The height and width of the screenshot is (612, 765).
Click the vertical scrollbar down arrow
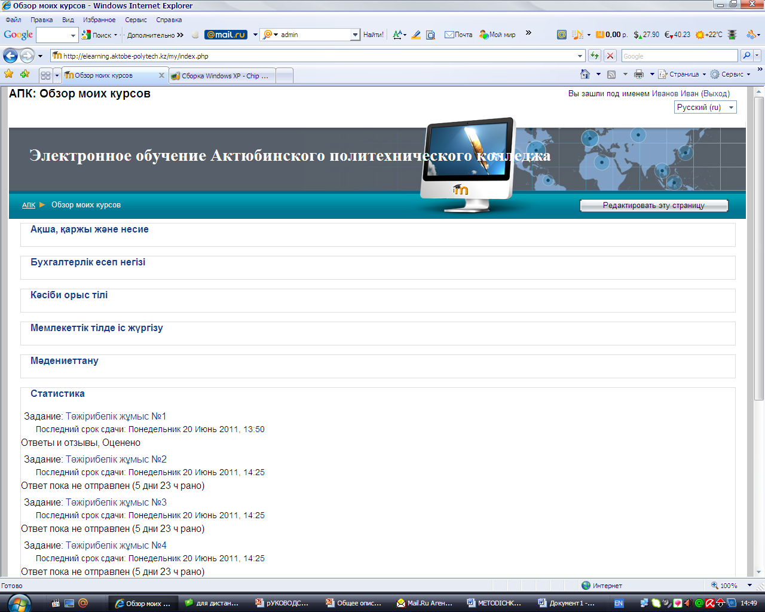pos(759,571)
